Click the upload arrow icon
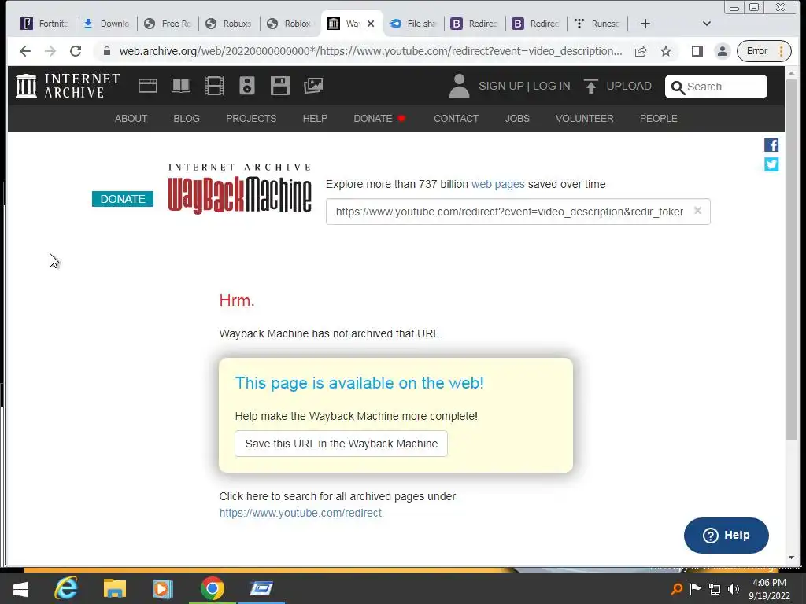The image size is (806, 604). [590, 86]
